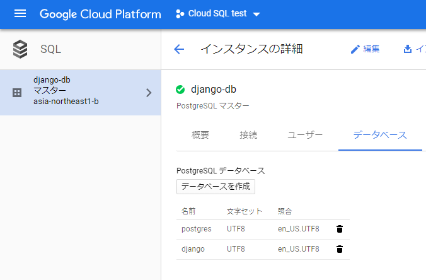This screenshot has width=426, height=280.
Task: Open the ユーザー tab
Action: point(305,135)
